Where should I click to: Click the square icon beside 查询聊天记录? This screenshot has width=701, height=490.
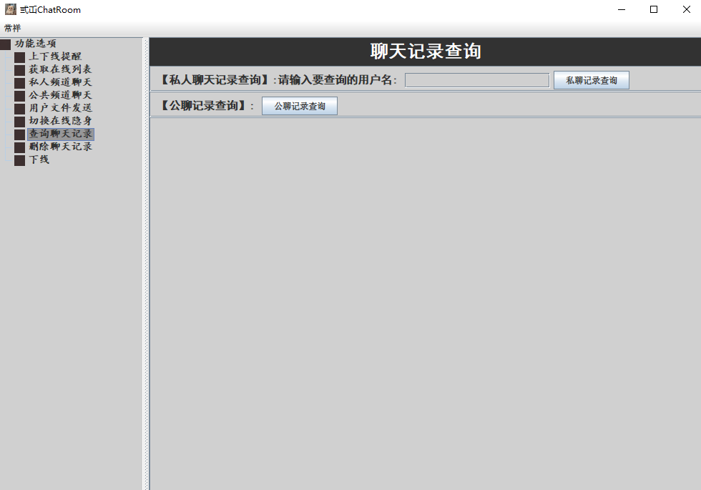point(19,133)
